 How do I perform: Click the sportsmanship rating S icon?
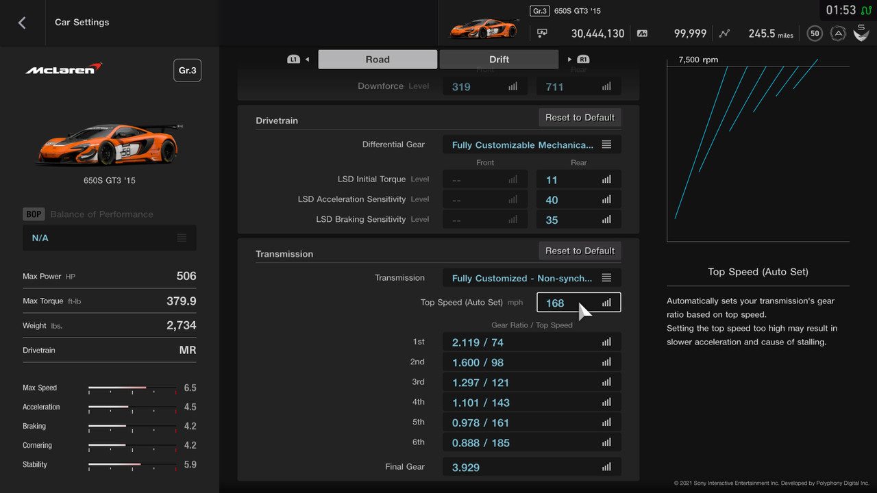click(x=861, y=33)
